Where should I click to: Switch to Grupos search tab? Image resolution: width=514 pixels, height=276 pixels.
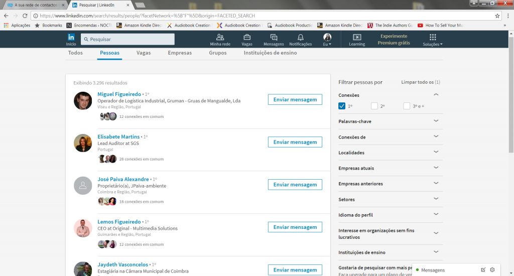point(218,53)
